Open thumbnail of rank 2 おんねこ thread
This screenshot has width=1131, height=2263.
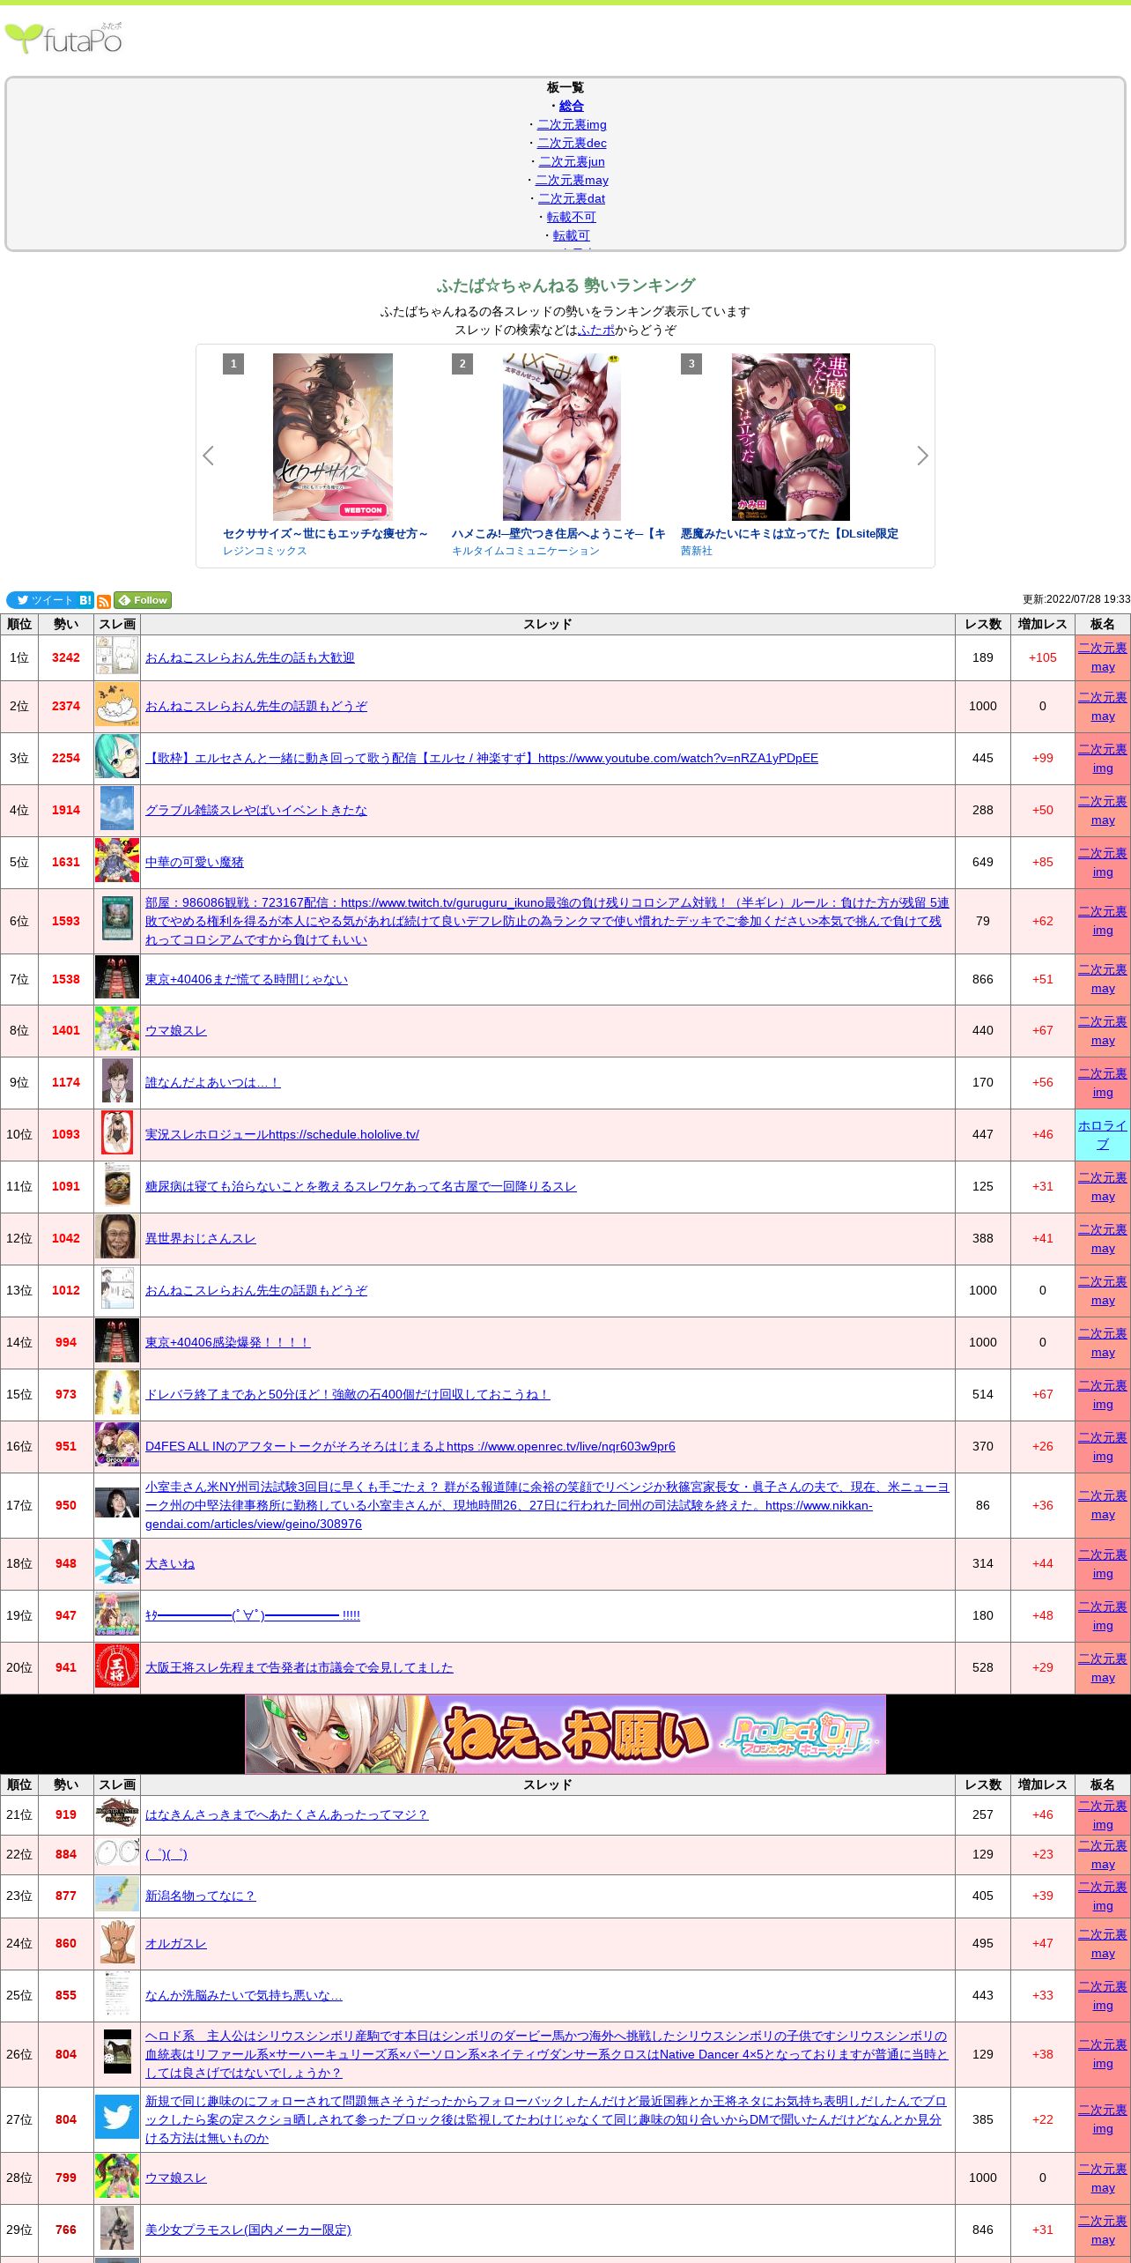click(117, 706)
